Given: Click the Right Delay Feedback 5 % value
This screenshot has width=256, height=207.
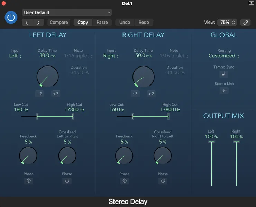Looking at the screenshot, I should click(124, 142).
